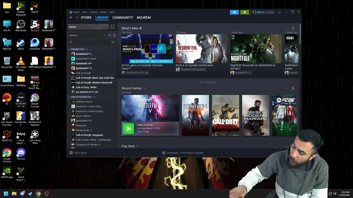Viewport: 353px width, 198px height.
Task: Open FACEIT desktop shortcut
Action: (35, 8)
